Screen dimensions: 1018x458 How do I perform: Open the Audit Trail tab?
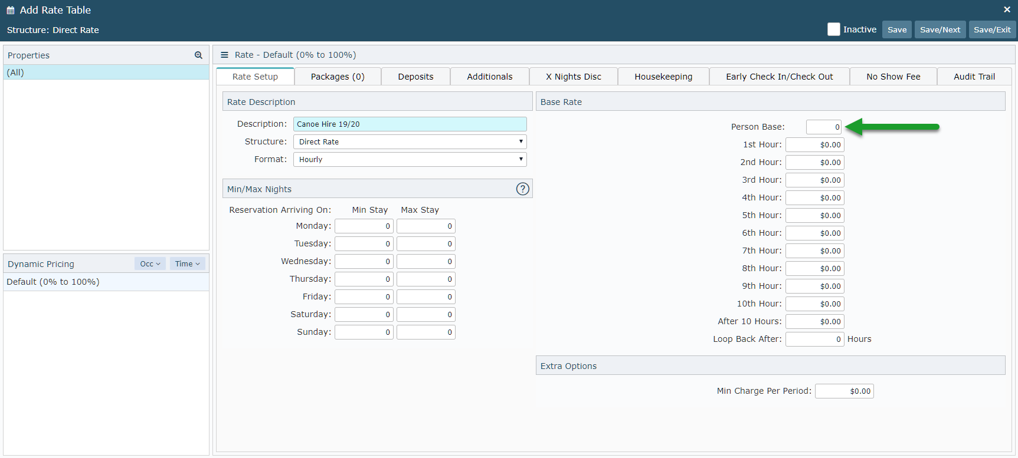pyautogui.click(x=974, y=77)
